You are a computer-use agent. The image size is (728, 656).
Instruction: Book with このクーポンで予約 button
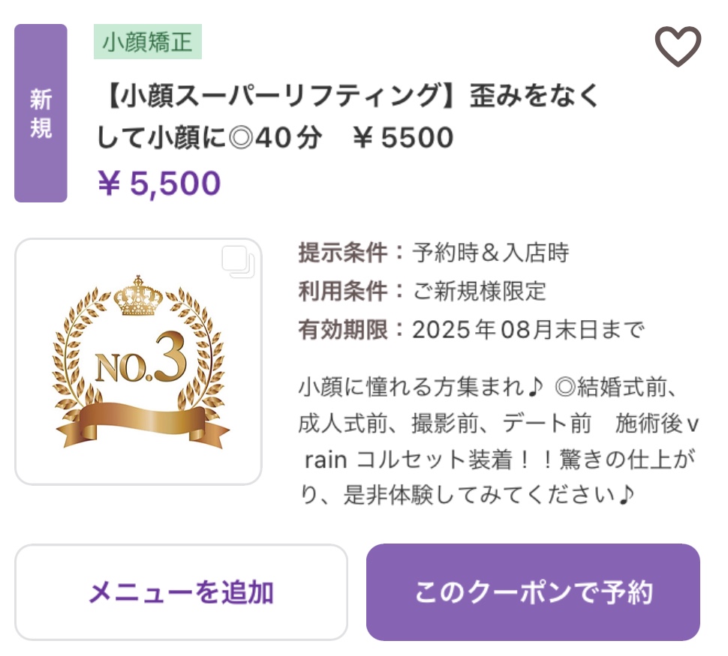(x=533, y=592)
